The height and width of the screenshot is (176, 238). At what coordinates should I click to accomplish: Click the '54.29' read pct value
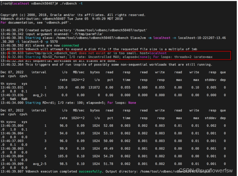[x=108, y=156]
